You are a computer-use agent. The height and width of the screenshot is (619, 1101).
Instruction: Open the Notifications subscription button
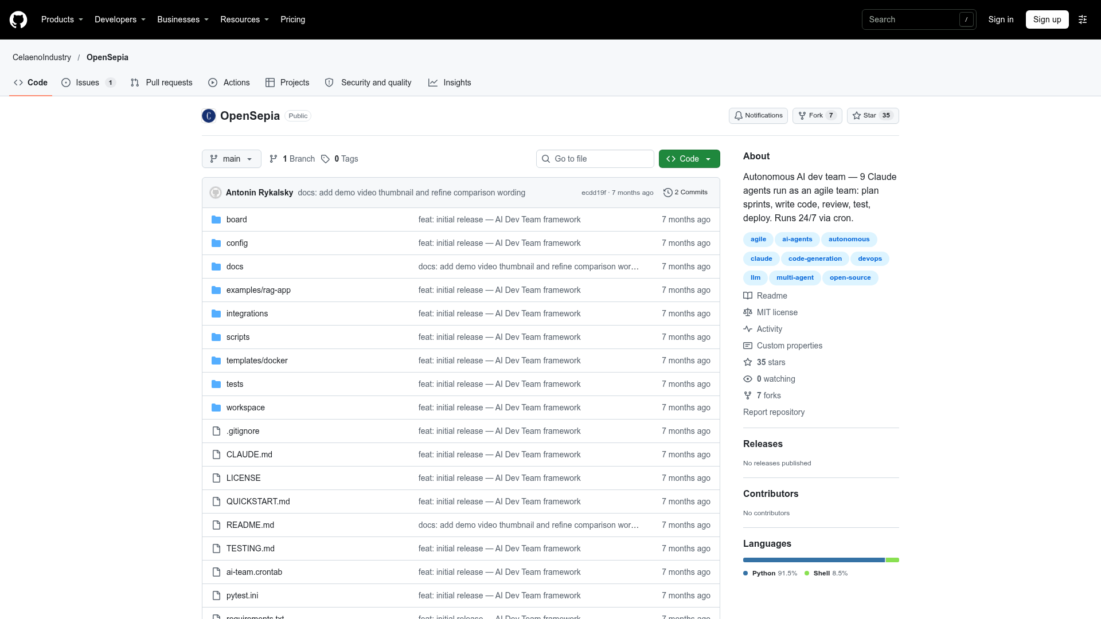[758, 116]
